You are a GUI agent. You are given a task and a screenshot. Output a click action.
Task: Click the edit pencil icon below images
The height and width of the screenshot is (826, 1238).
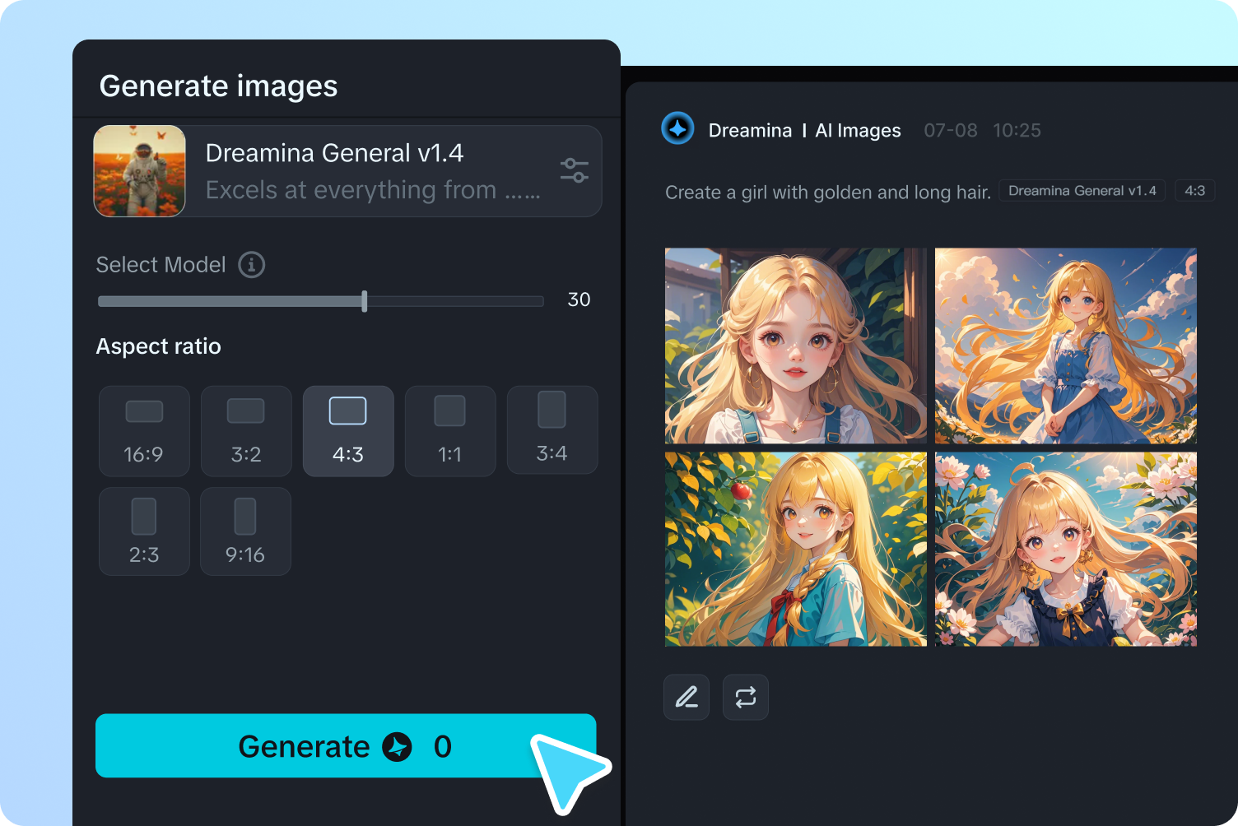(x=686, y=698)
